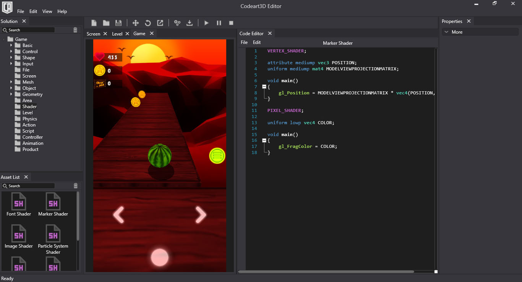Expand the Geometry folder arrow
This screenshot has width=522, height=282.
[11, 94]
